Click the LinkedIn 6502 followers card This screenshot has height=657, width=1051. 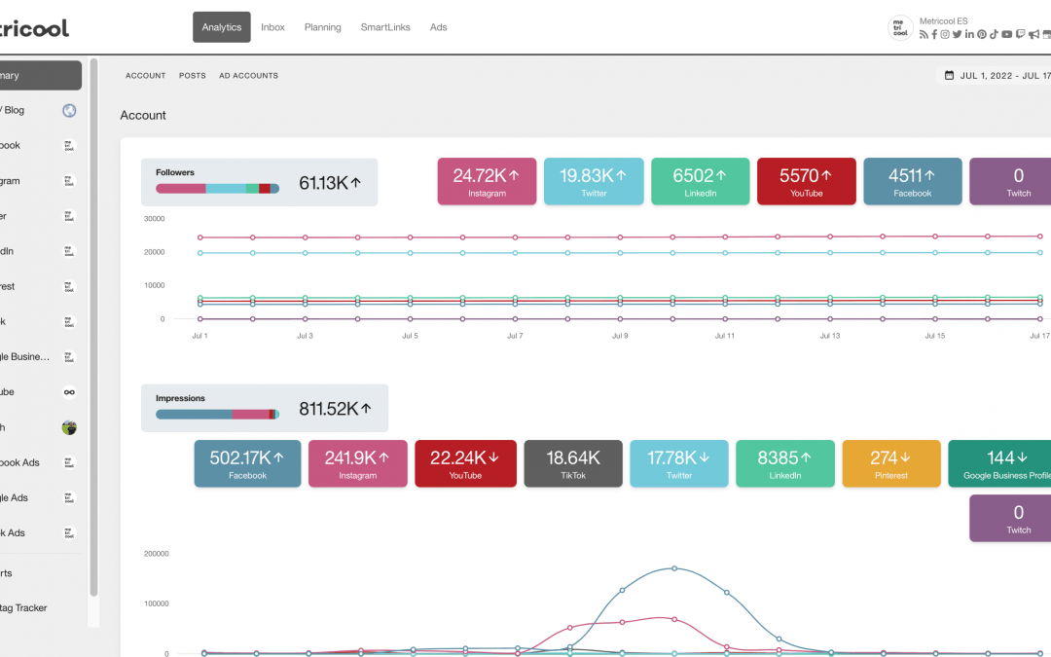701,182
